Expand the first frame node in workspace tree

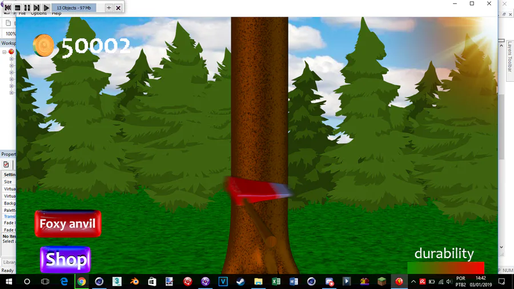pos(11,59)
